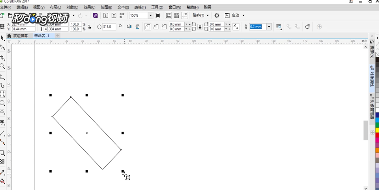This screenshot has width=379, height=190.
Task: Open the 150% zoom level dropdown
Action: (150, 16)
